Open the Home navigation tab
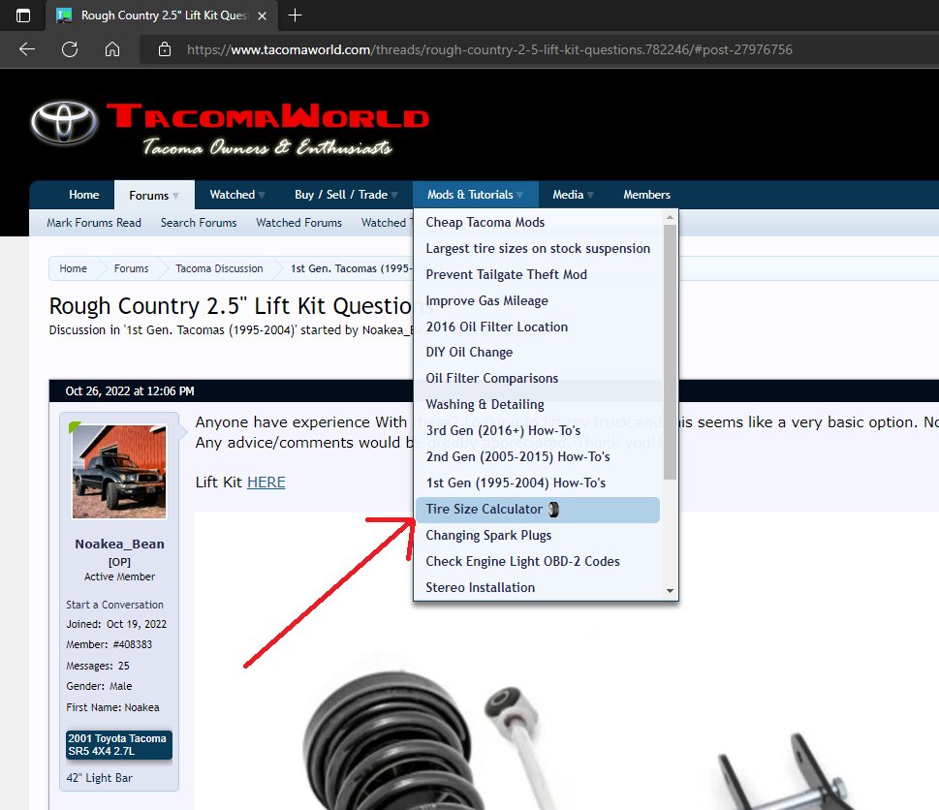Image resolution: width=939 pixels, height=810 pixels. pos(84,195)
